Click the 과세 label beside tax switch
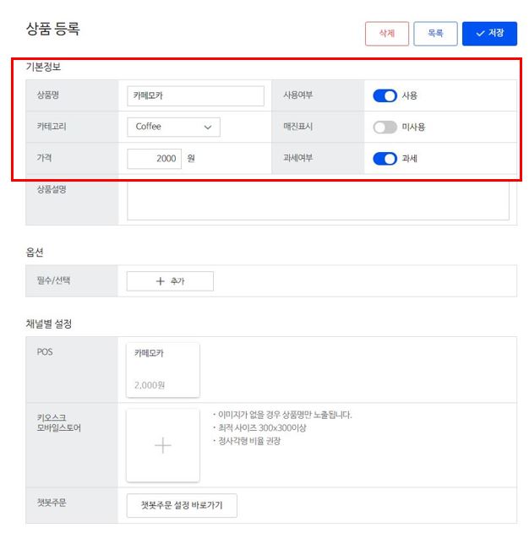The width and height of the screenshot is (529, 533). coord(409,159)
